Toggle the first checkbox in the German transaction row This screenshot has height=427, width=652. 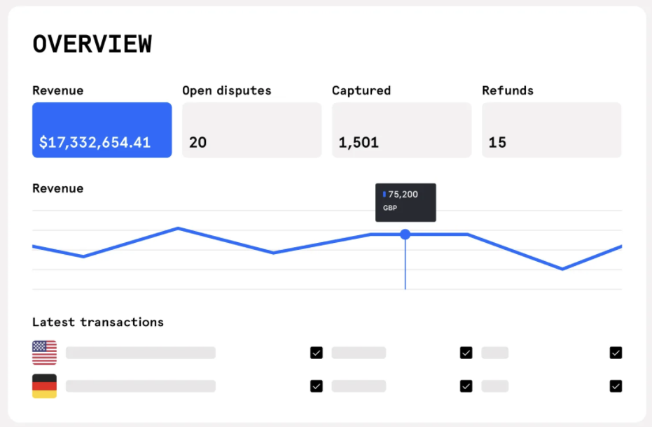point(317,386)
